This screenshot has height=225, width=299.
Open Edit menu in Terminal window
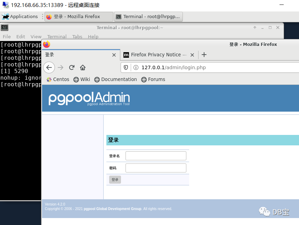(21, 37)
